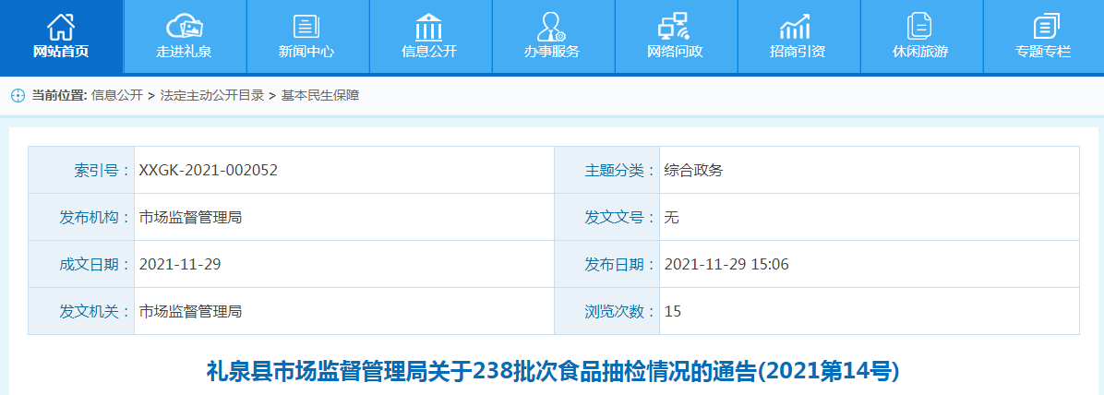Screen dimensions: 1104x395
Task: Click the cloud photo icon above 走进礼泉
Action: pos(184,27)
